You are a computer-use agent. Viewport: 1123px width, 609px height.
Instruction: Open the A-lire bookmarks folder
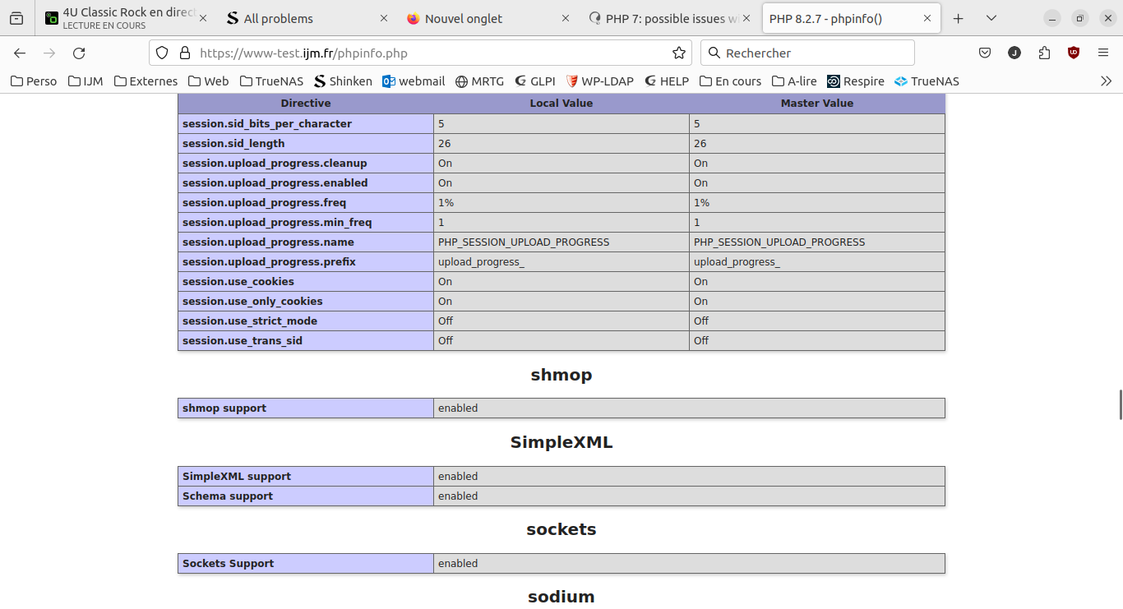point(794,81)
